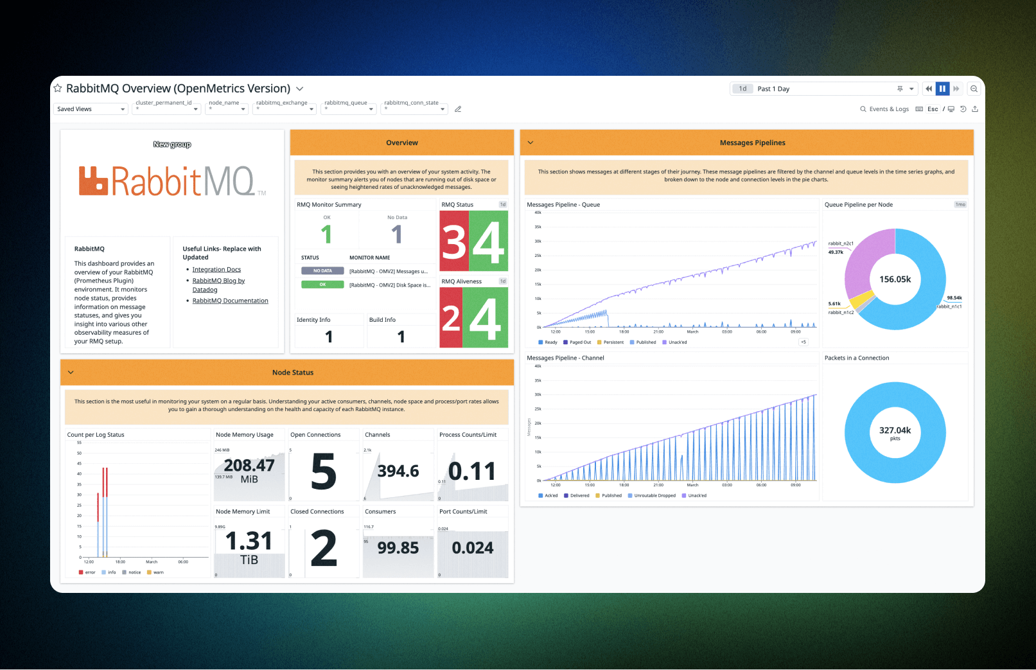
Task: Click the 156.05k donut chart center
Action: 895,279
